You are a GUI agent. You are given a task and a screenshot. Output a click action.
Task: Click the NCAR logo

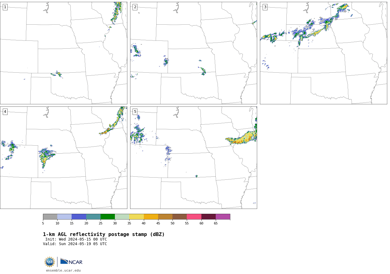click(x=71, y=262)
